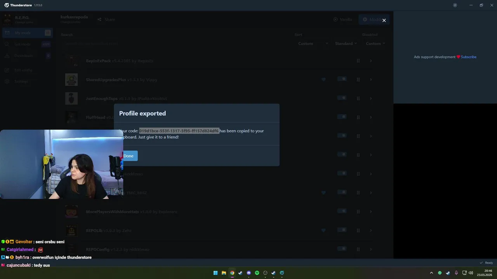Show hidden system tray icons
The width and height of the screenshot is (497, 279).
pyautogui.click(x=431, y=273)
